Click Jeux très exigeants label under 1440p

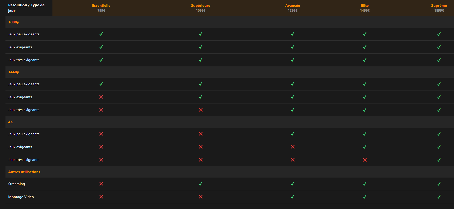pos(24,110)
